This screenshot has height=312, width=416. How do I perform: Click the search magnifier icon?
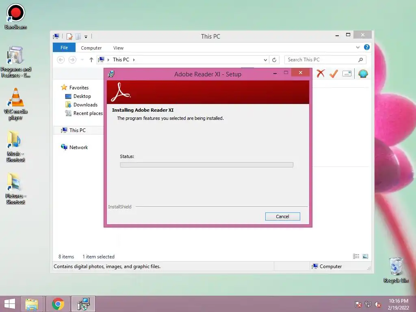(361, 60)
